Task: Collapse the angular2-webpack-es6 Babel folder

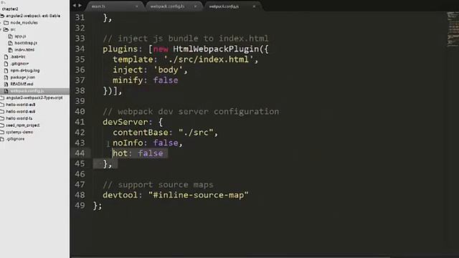Action: coord(33,16)
